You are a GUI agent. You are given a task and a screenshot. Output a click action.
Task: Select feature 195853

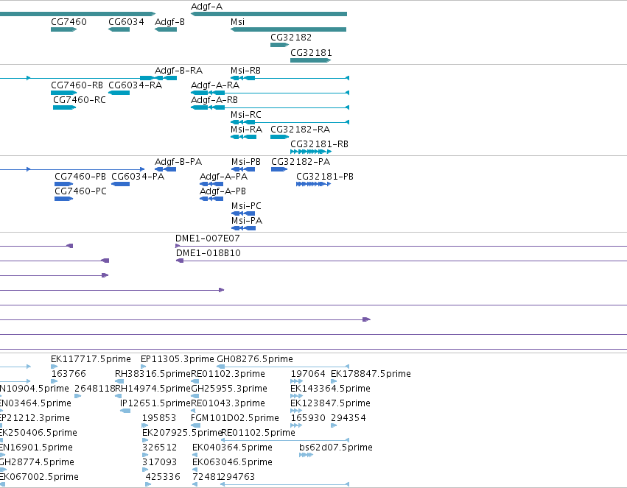tap(145, 425)
